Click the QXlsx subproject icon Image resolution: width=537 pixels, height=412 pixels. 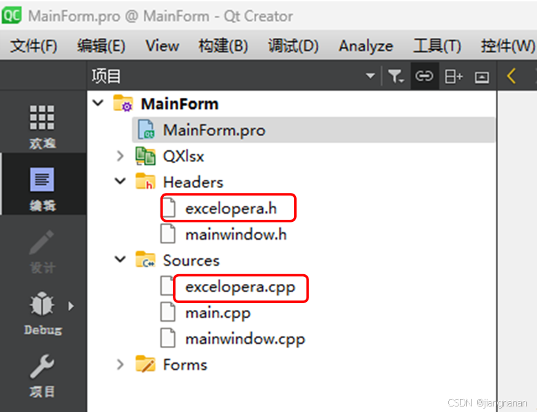pos(145,156)
